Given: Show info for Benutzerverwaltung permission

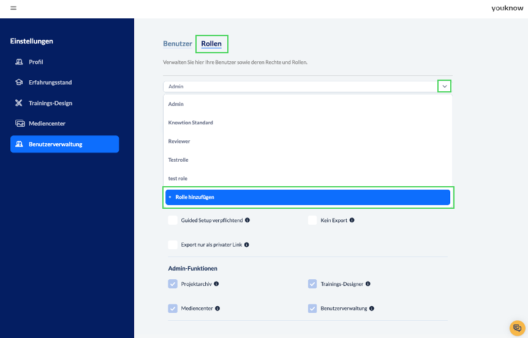Looking at the screenshot, I should tap(372, 309).
